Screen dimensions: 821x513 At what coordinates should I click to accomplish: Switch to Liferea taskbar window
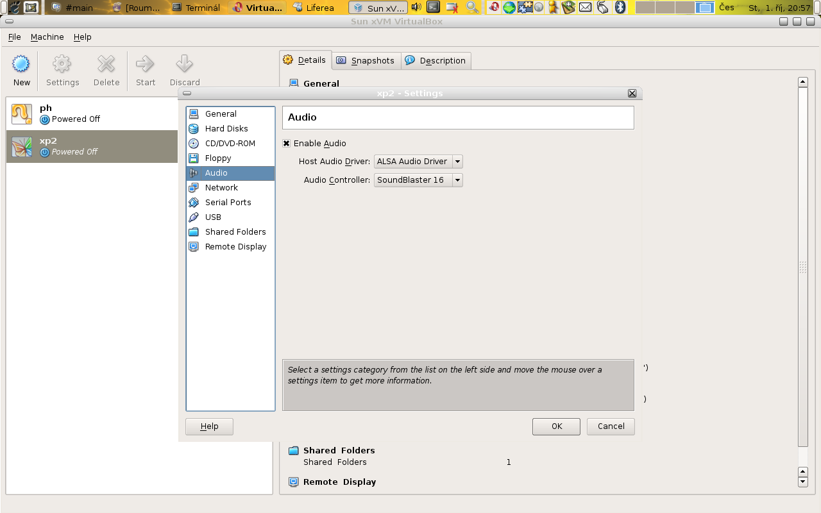(314, 8)
